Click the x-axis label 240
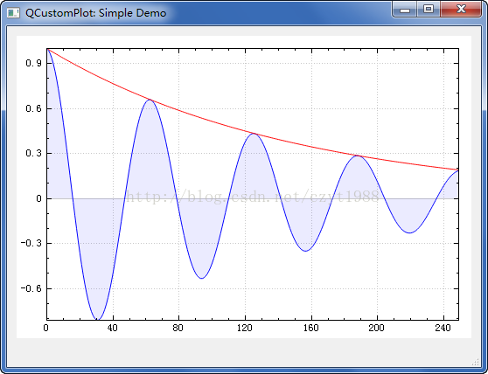This screenshot has width=488, height=374. (x=443, y=328)
